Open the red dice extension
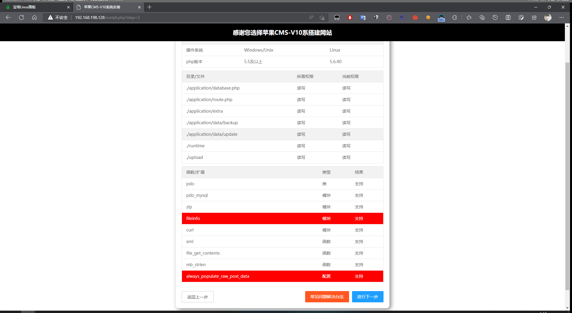The width and height of the screenshot is (572, 313). pos(415,17)
